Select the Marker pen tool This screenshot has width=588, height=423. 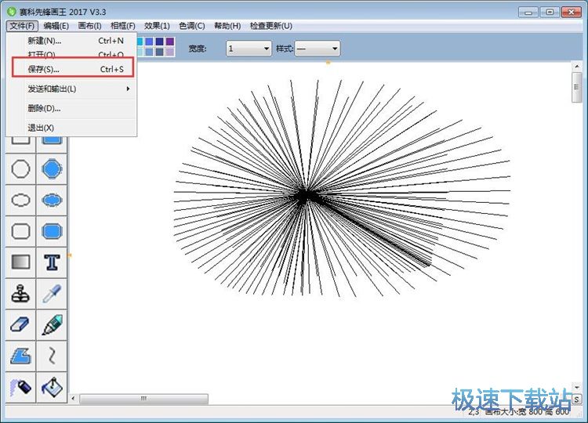pyautogui.click(x=53, y=324)
